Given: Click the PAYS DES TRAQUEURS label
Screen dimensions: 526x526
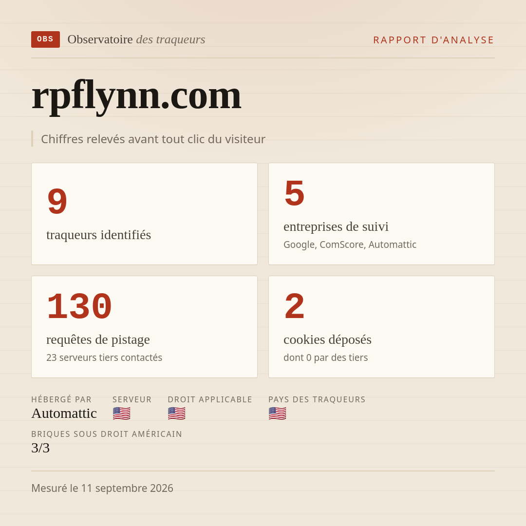Looking at the screenshot, I should tap(317, 399).
